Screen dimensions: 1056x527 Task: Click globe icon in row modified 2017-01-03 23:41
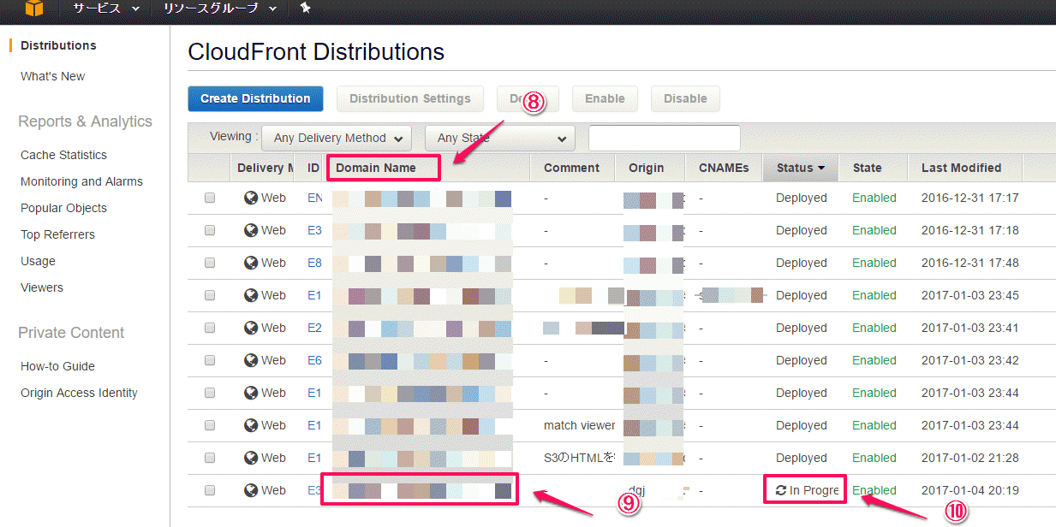click(251, 328)
